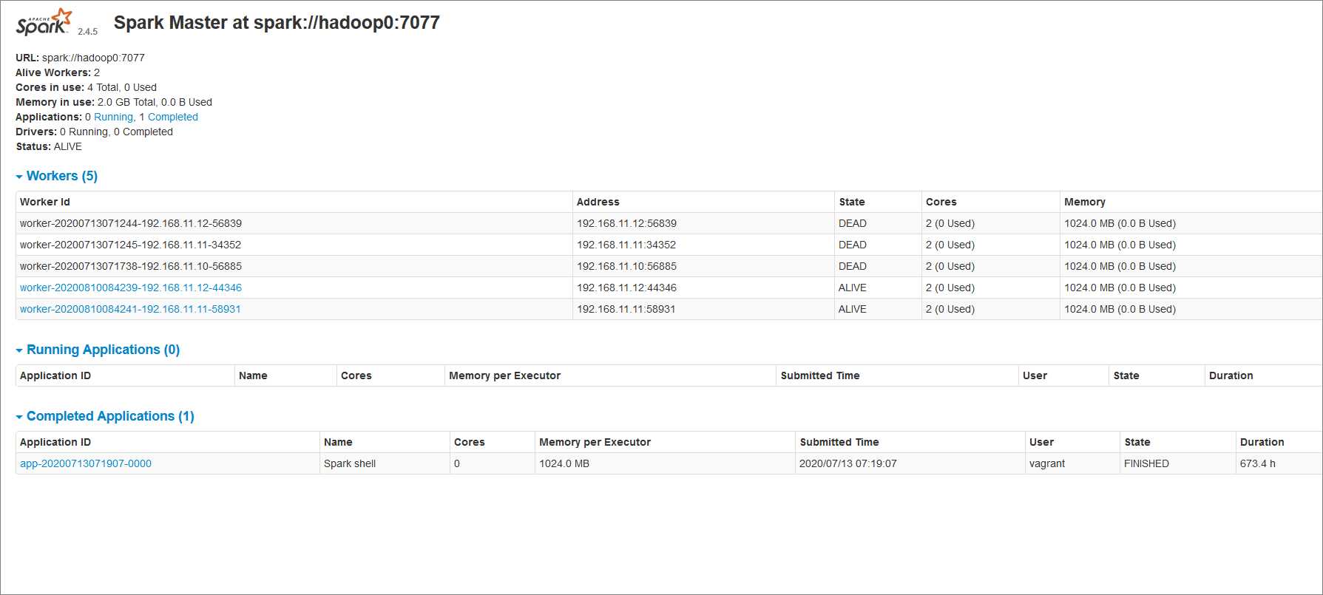Open the Running applications link
Screen dimensions: 1323x595
point(113,117)
